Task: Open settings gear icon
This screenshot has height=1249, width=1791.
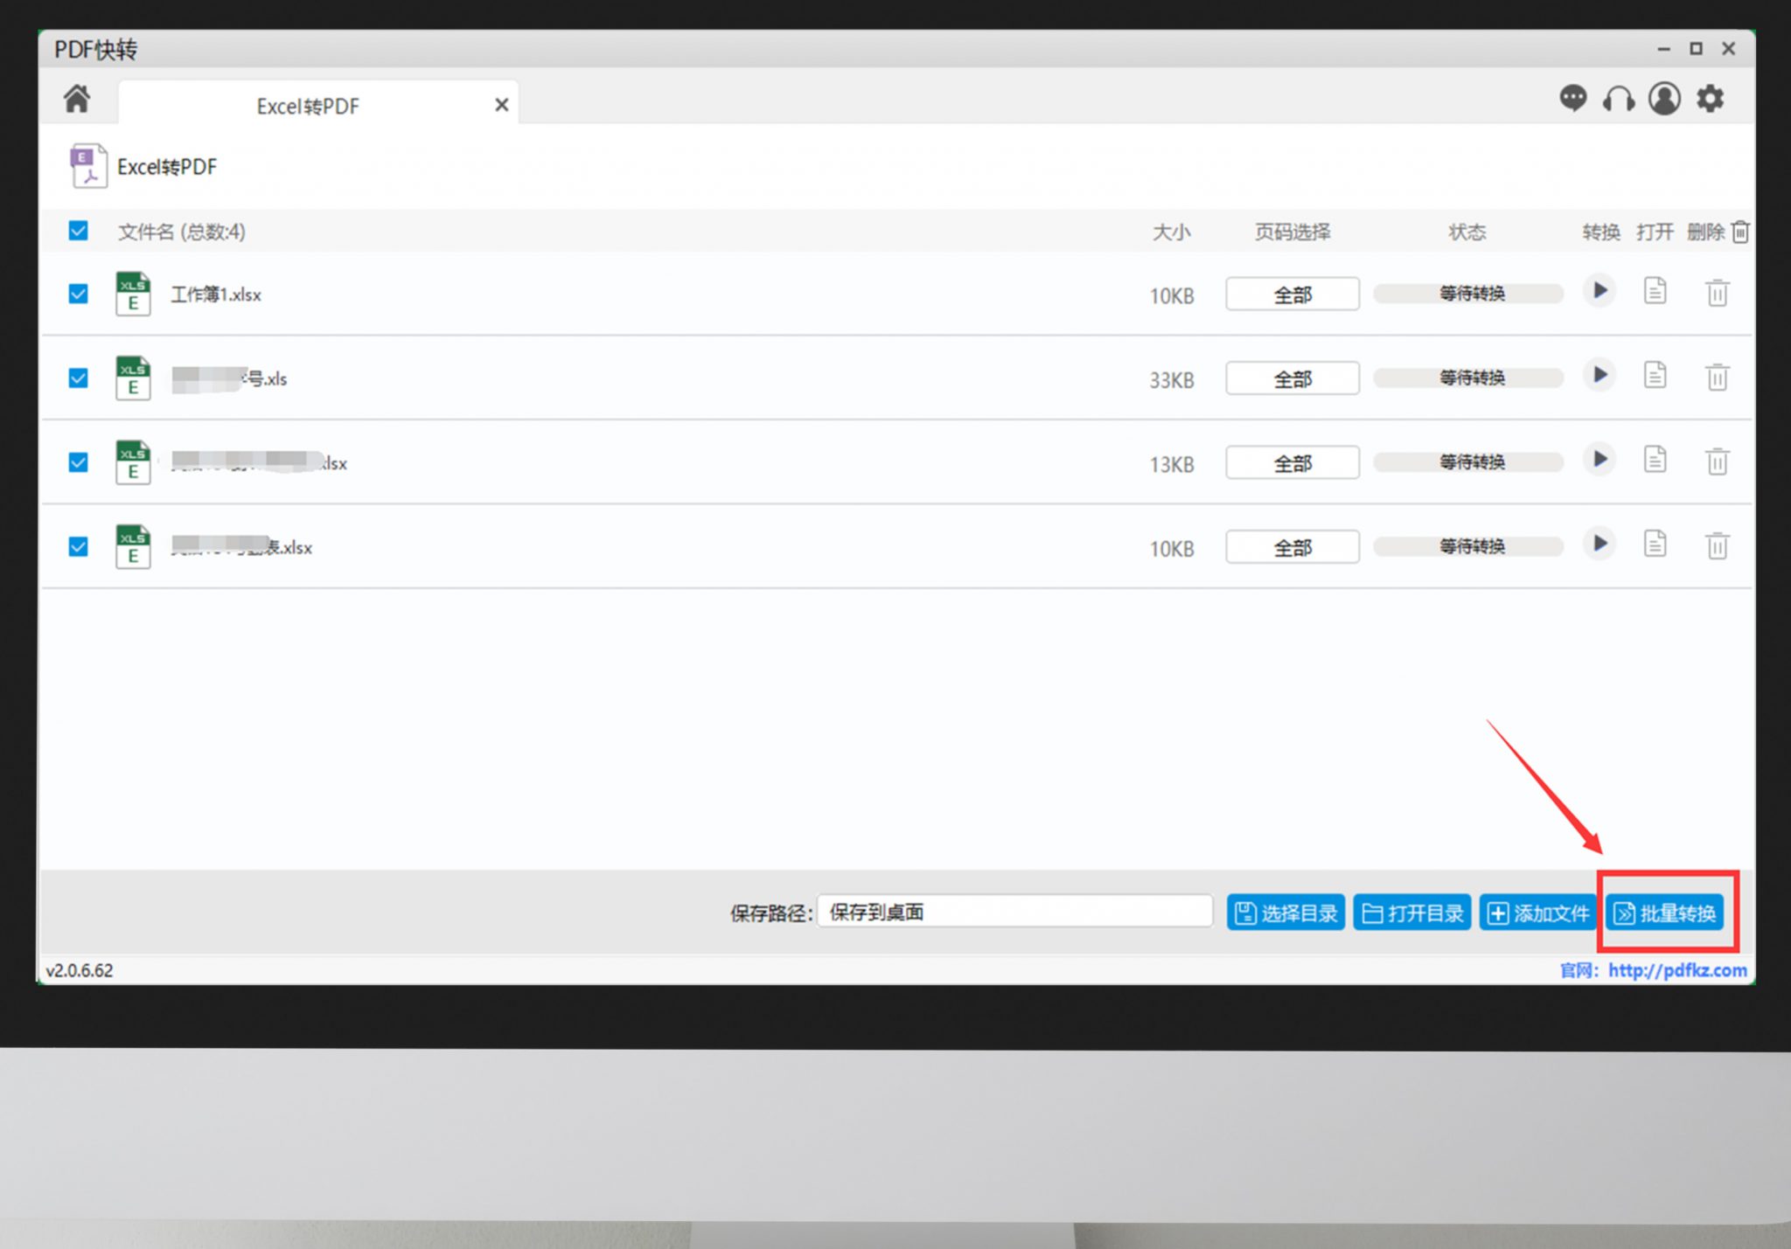Action: click(x=1710, y=99)
